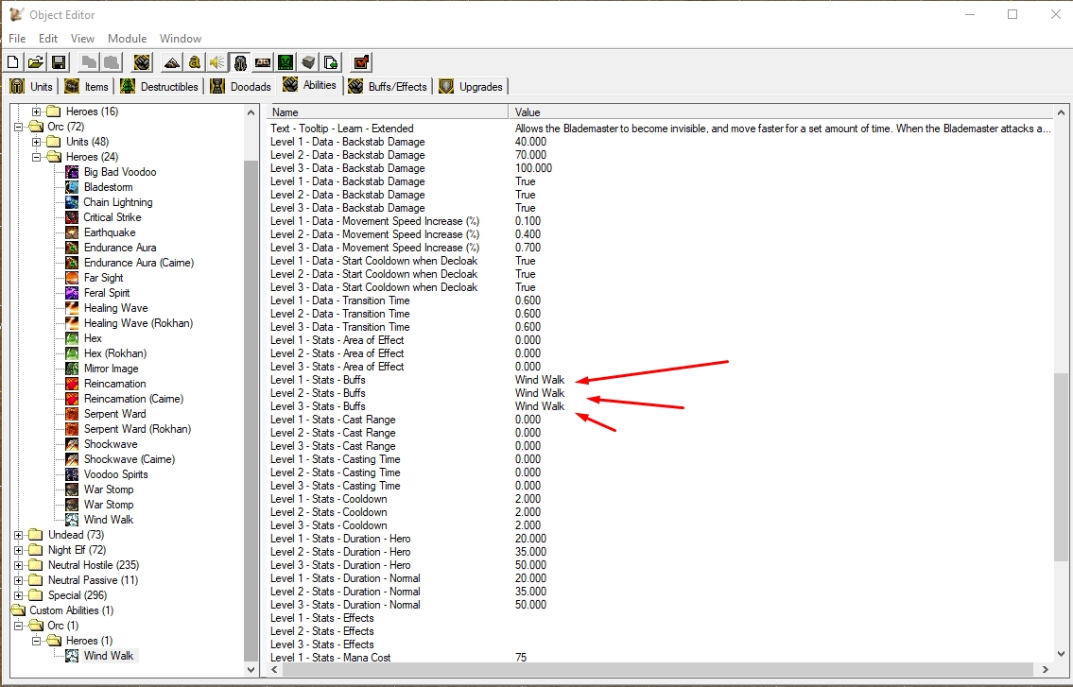Click the Open file toolbar icon
The width and height of the screenshot is (1073, 687).
(36, 62)
